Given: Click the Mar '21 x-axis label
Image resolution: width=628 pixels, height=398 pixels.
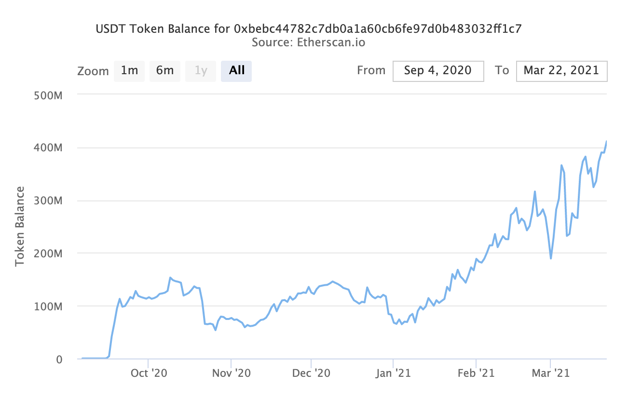Looking at the screenshot, I should 550,373.
